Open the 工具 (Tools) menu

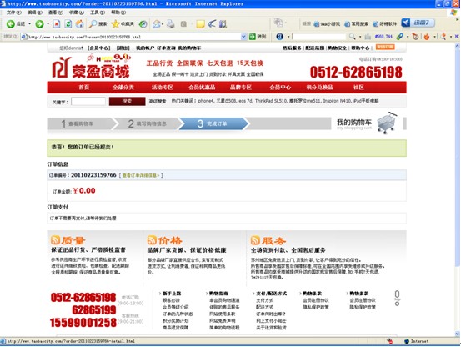98,13
